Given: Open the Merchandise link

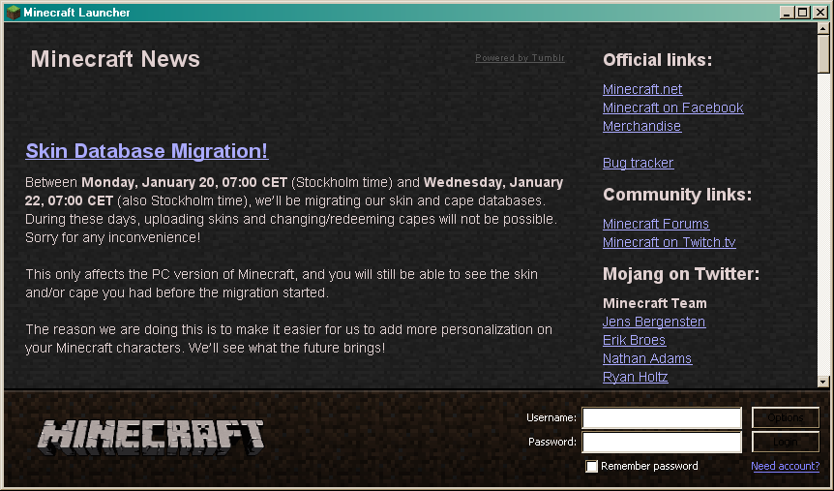Looking at the screenshot, I should (x=641, y=126).
